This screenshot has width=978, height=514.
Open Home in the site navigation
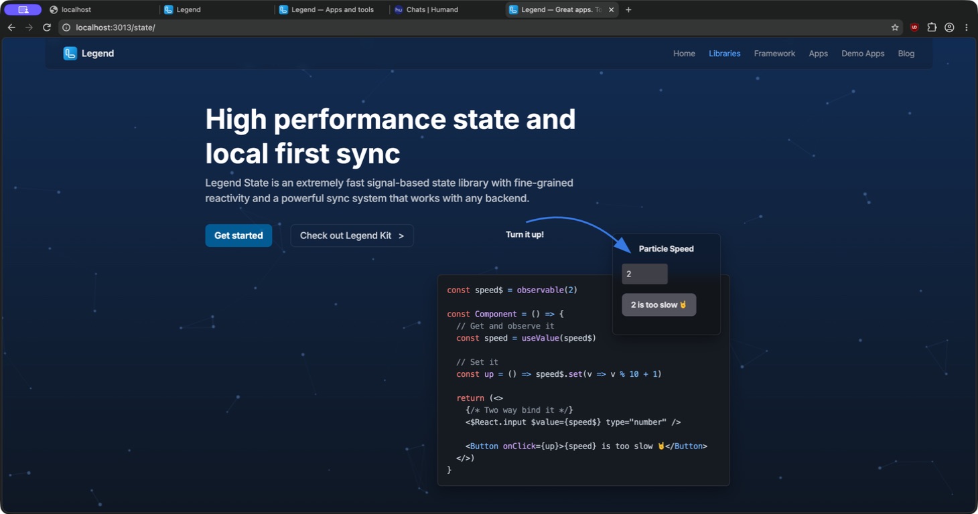684,54
